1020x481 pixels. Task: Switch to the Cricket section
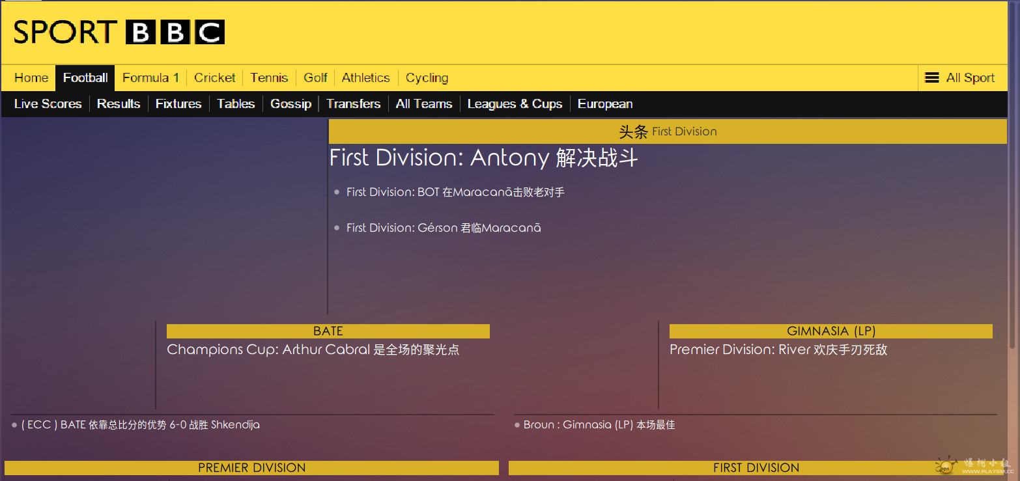[214, 78]
